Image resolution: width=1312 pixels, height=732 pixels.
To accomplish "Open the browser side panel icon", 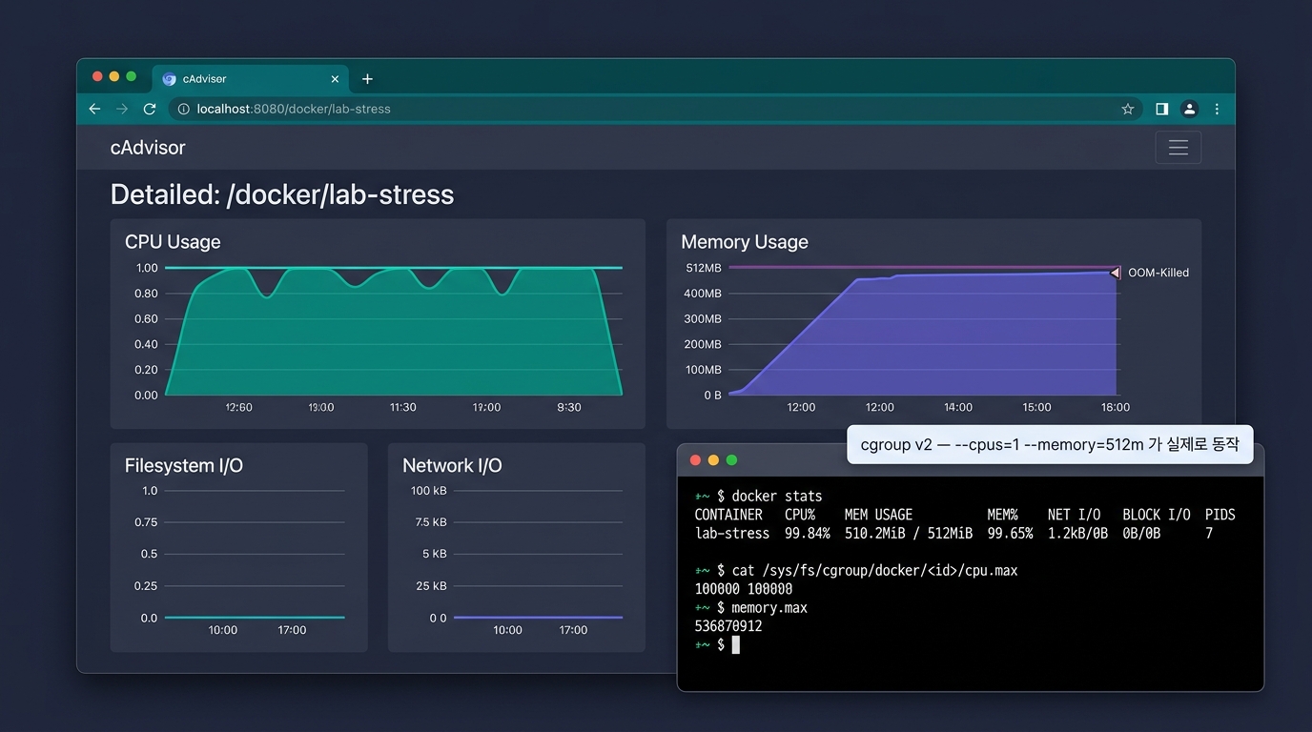I will 1161,109.
